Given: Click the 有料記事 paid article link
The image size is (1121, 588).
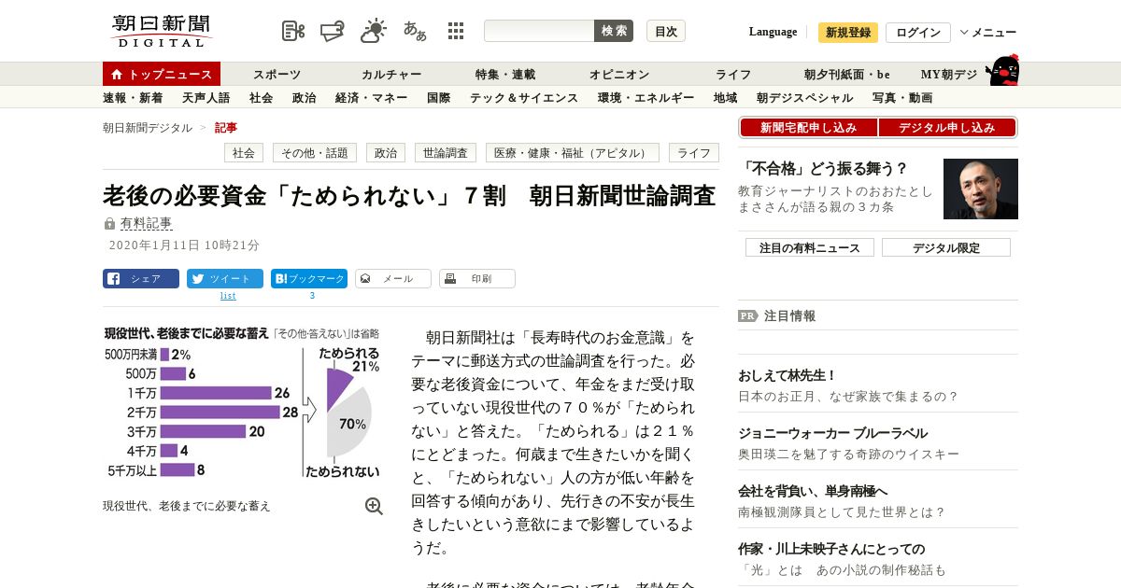Looking at the screenshot, I should [147, 223].
